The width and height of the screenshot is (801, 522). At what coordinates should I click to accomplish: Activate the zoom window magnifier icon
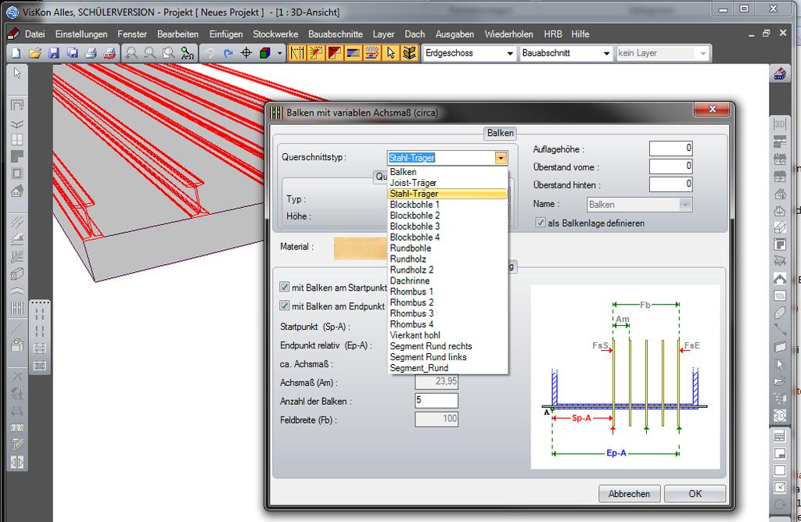168,53
